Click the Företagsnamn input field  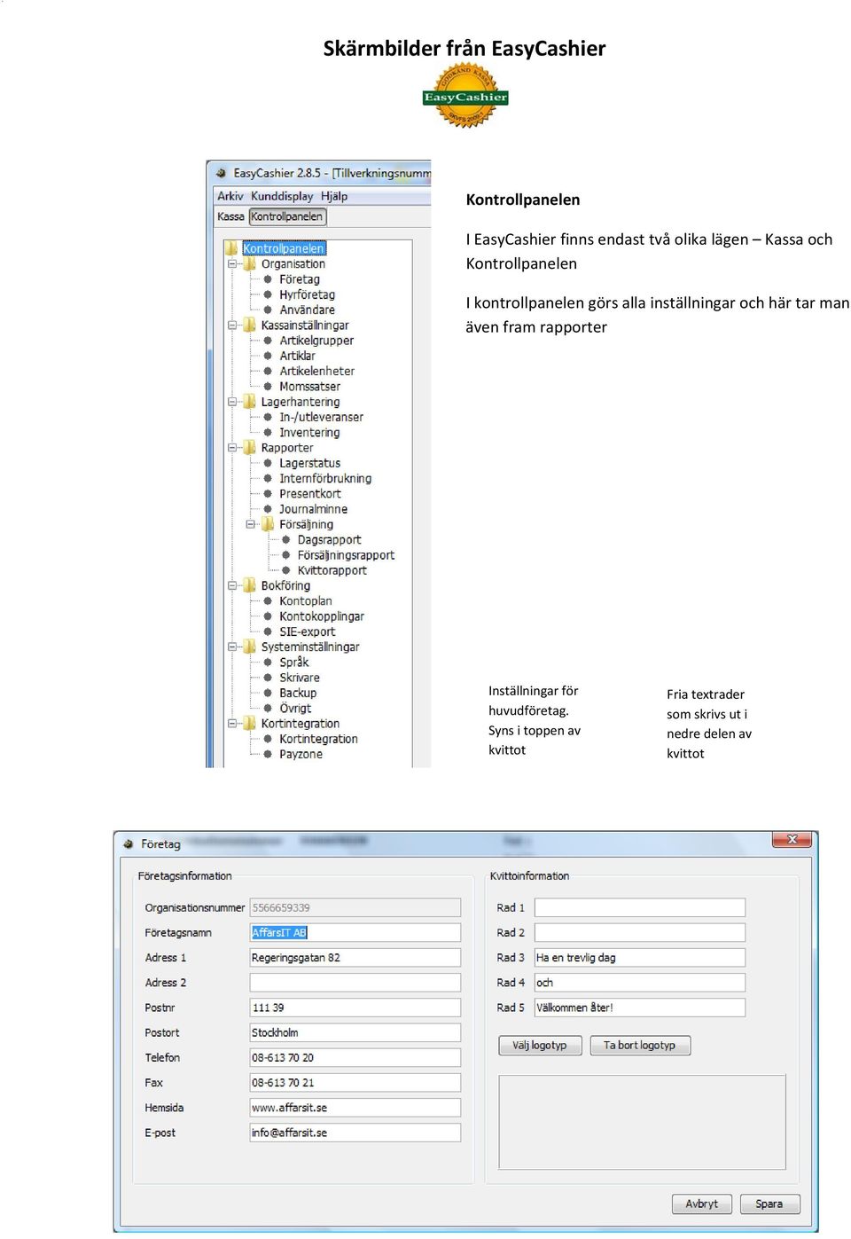[x=355, y=932]
